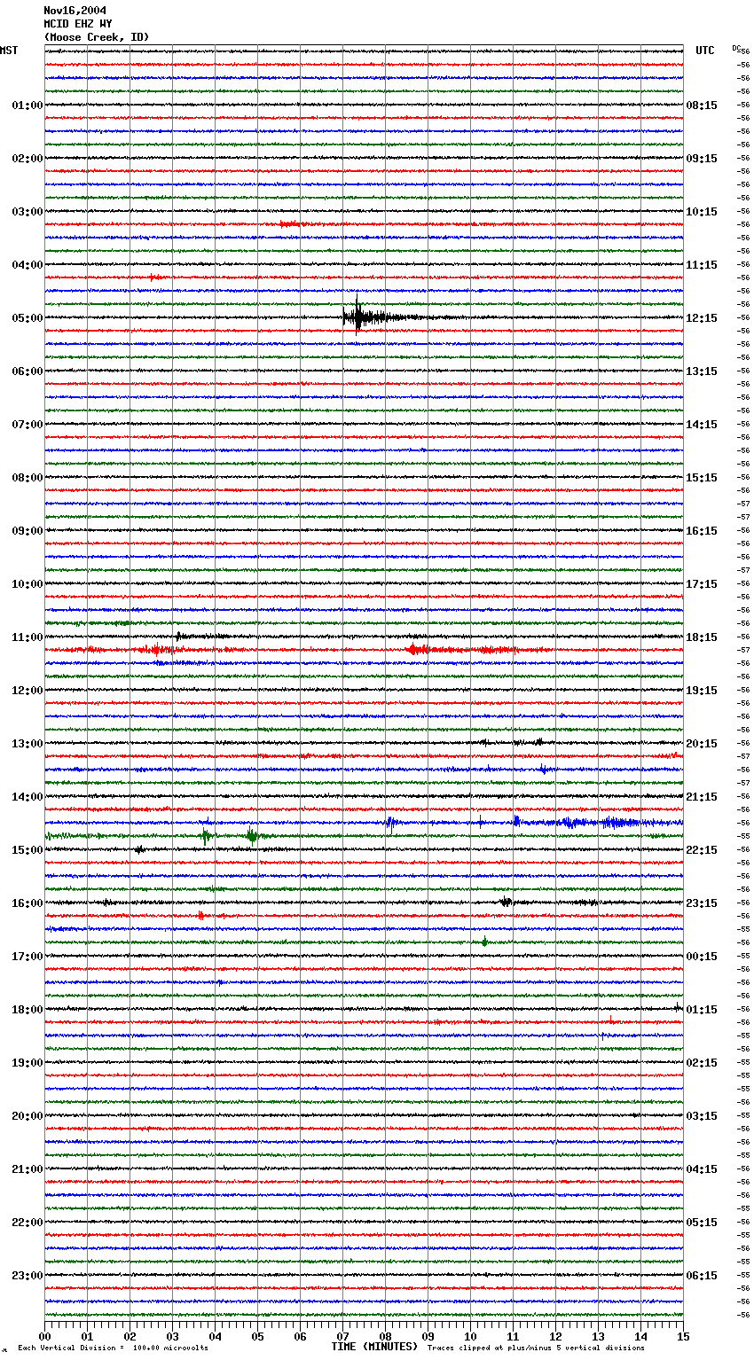Click the '02:15' UTC time label
754x1360 pixels.
click(x=702, y=1063)
